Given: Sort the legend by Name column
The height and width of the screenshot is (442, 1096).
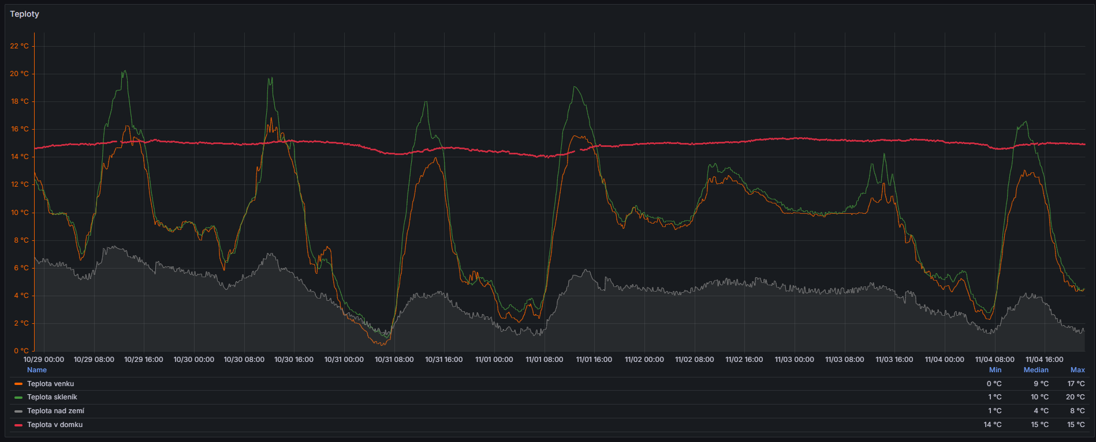Looking at the screenshot, I should pos(37,370).
